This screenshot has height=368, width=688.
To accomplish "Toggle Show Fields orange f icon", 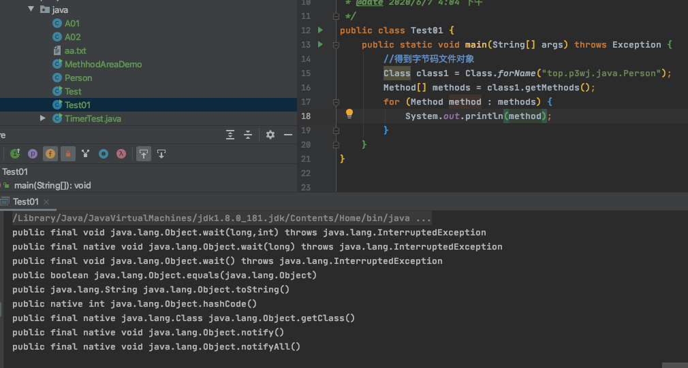I will click(50, 154).
